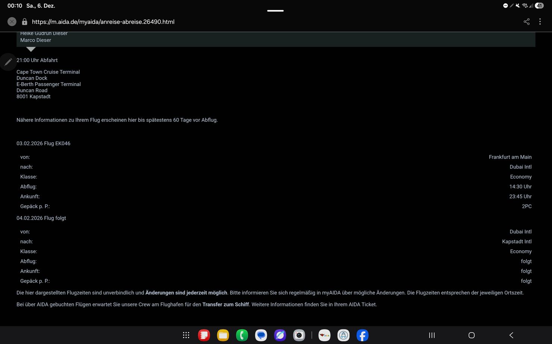The image size is (552, 344).
Task: Close the browser tab with X button
Action: 12,22
